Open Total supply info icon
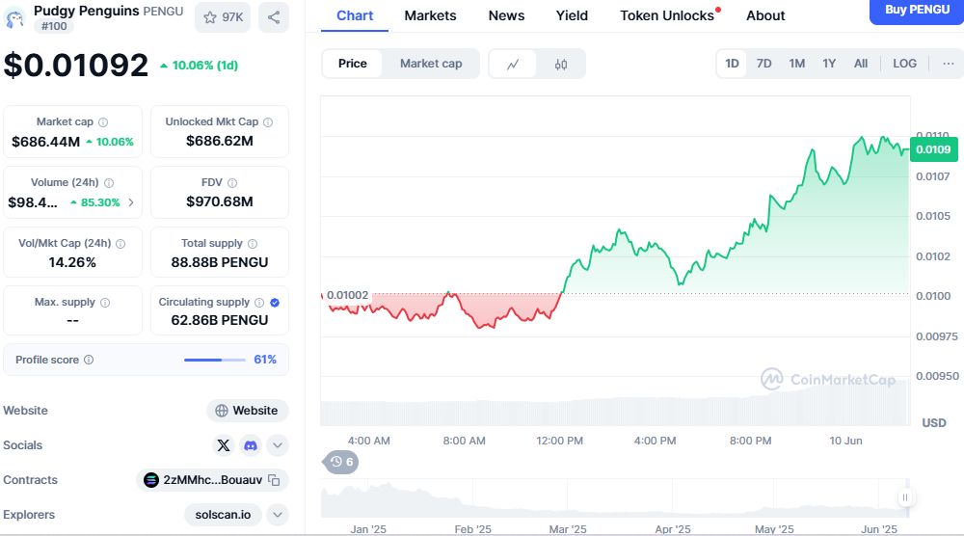This screenshot has height=536, width=964. pyautogui.click(x=252, y=244)
